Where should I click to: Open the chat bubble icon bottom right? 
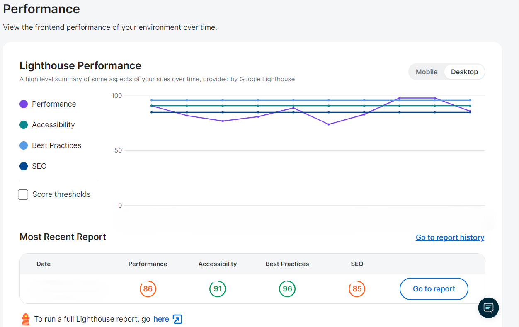[488, 308]
